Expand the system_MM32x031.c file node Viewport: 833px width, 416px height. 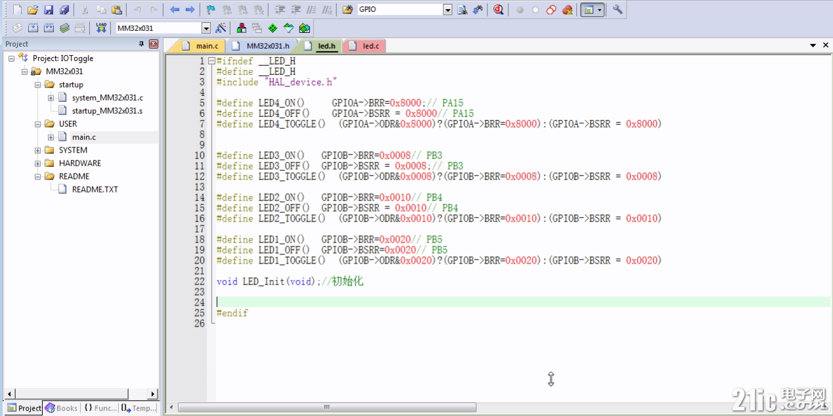[51, 98]
